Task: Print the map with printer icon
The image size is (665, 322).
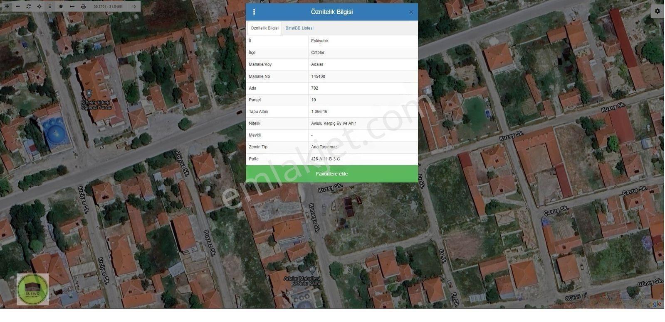Action: click(83, 6)
